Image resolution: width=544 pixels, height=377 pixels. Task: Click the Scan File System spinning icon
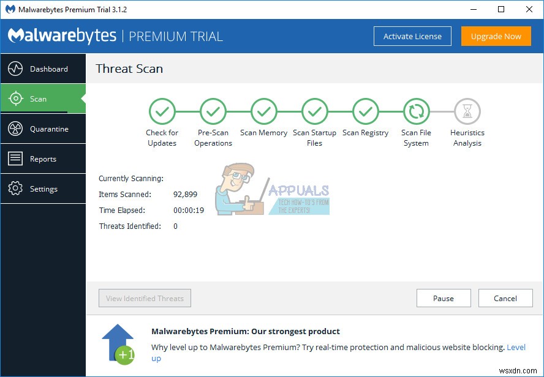tap(417, 111)
